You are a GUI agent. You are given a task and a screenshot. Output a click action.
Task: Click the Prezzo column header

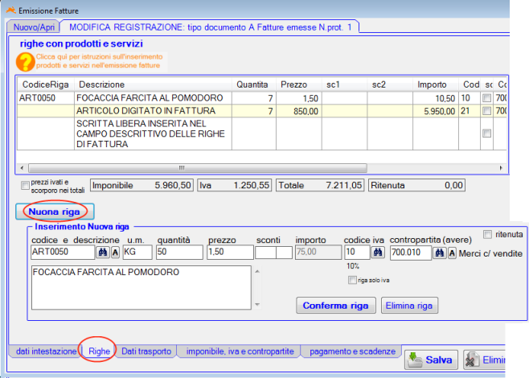click(299, 84)
